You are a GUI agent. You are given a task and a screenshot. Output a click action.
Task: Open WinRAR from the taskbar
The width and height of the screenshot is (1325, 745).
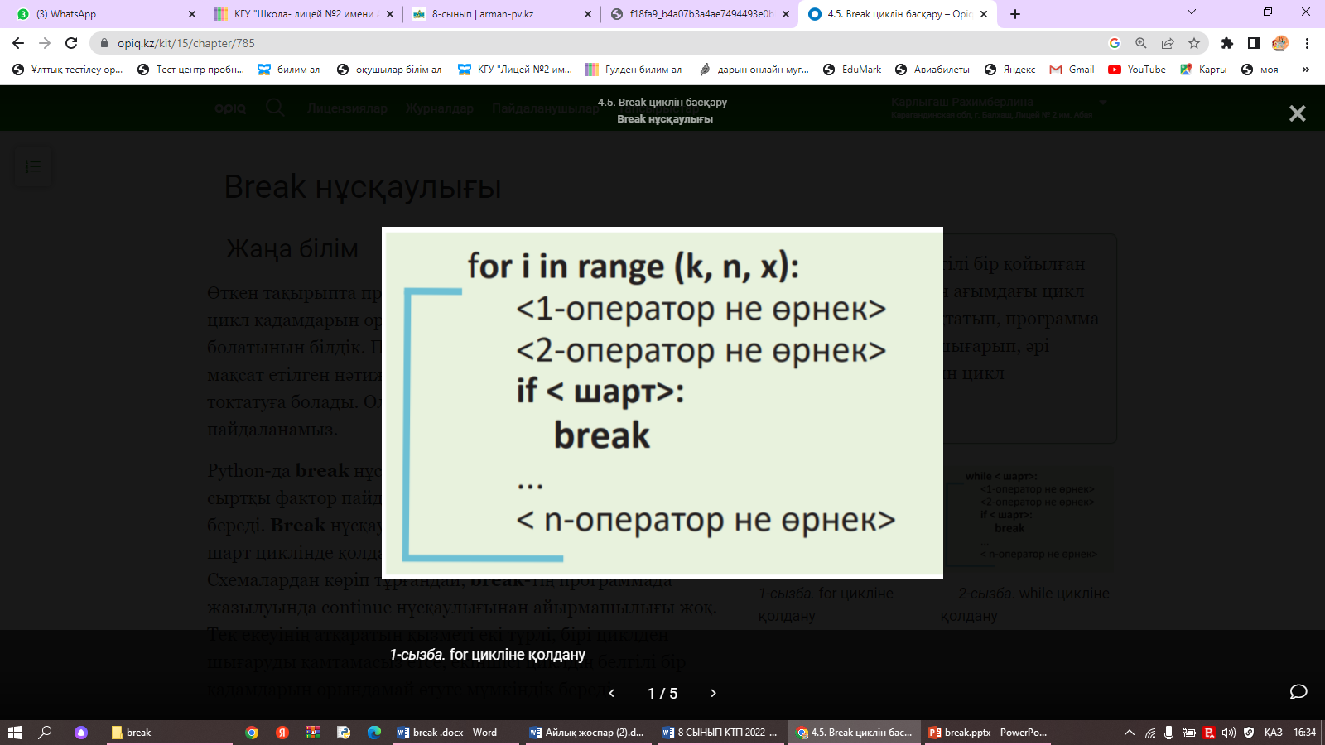click(x=313, y=733)
